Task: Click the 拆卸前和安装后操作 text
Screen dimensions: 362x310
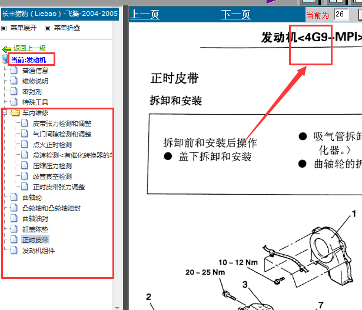Action: tap(210, 143)
